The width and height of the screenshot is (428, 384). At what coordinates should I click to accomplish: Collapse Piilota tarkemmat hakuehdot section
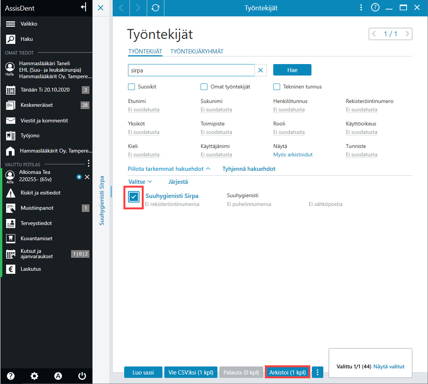point(169,169)
